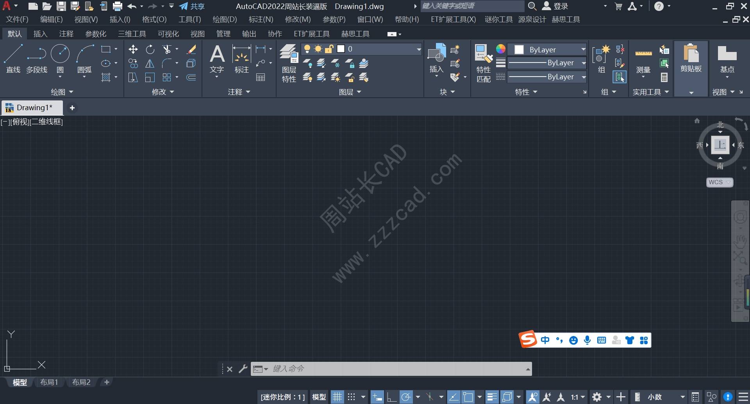Open the 修改(M) menu

298,20
